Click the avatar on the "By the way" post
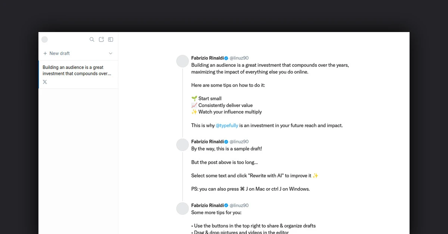The image size is (448, 234). point(183,145)
